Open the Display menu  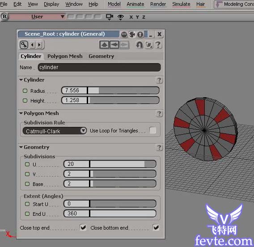(51, 4)
